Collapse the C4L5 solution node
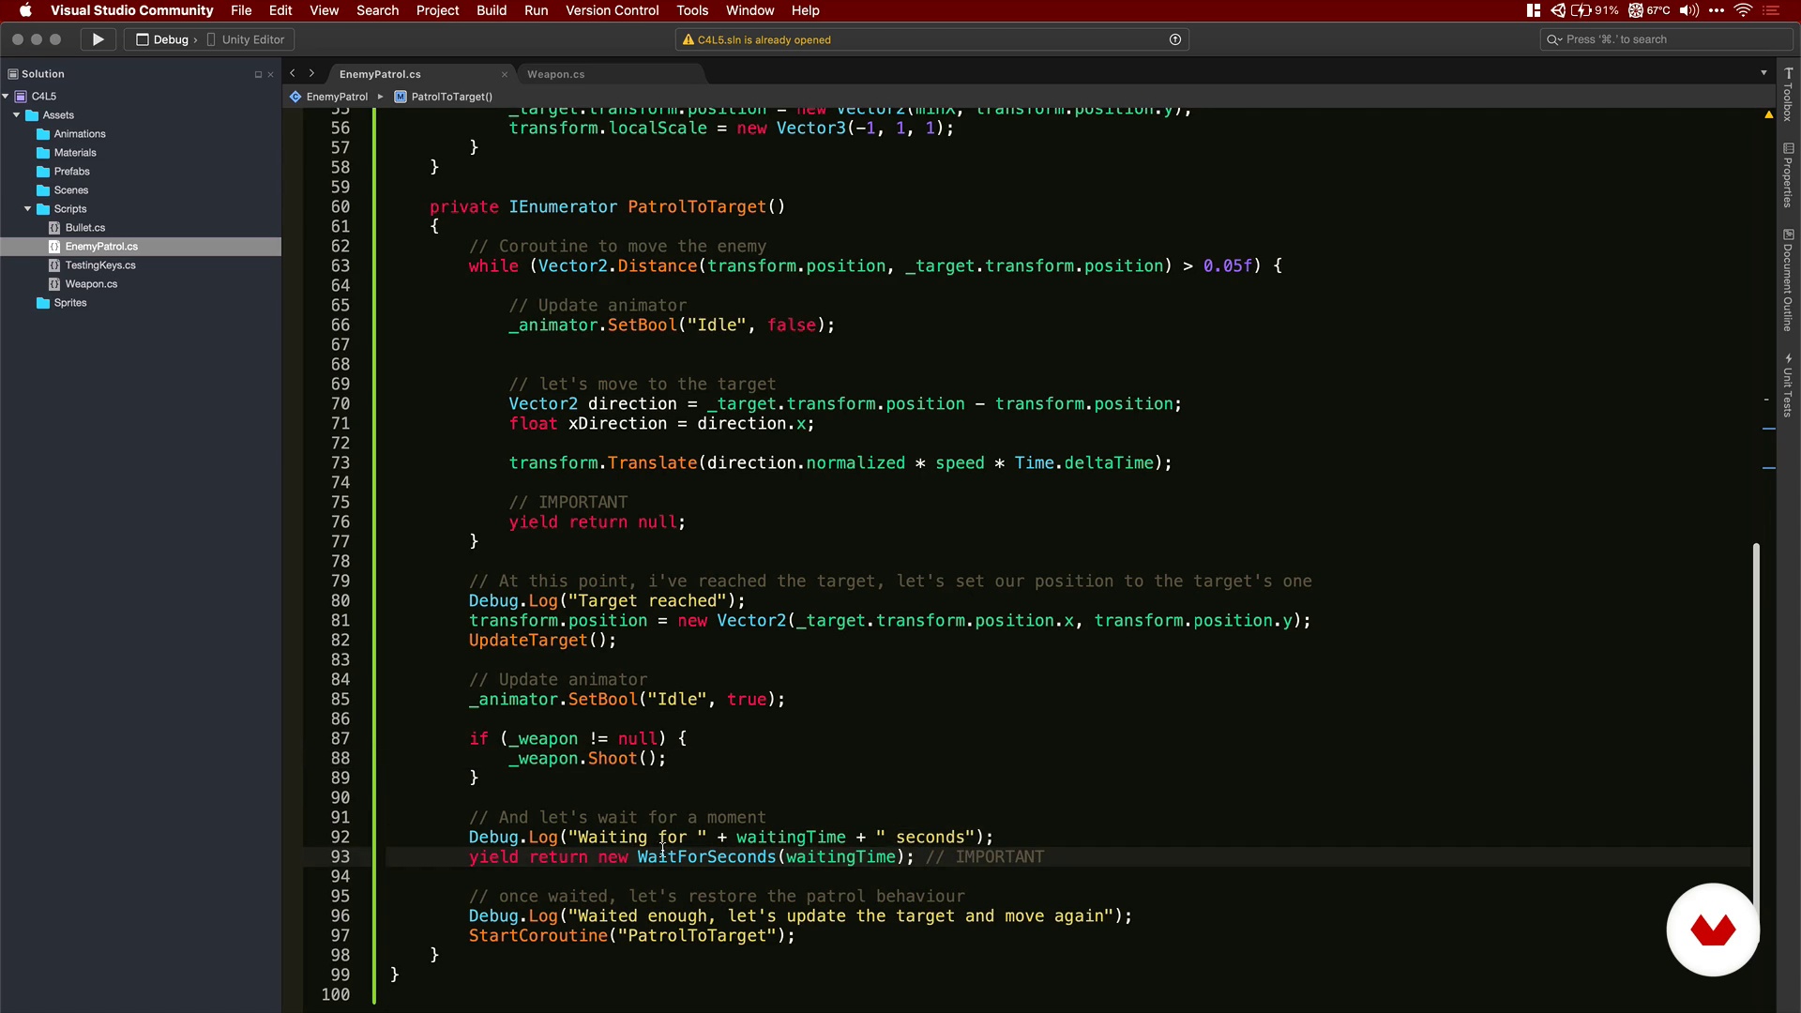The height and width of the screenshot is (1013, 1801). [x=6, y=96]
